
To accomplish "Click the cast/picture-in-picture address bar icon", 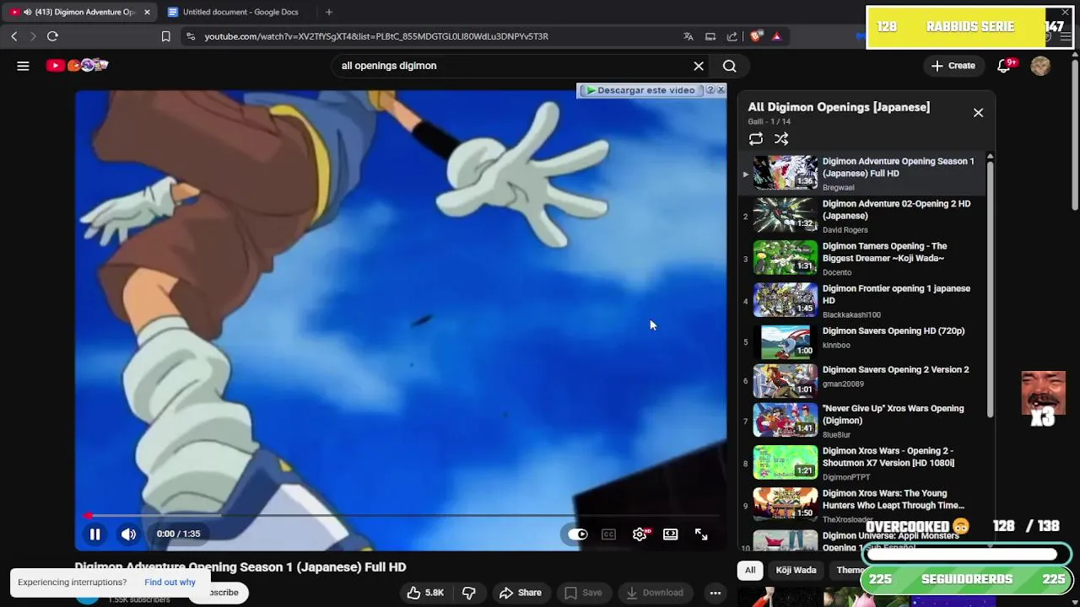I will pyautogui.click(x=710, y=36).
